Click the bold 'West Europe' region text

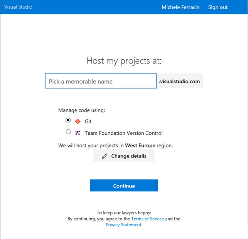coord(140,145)
